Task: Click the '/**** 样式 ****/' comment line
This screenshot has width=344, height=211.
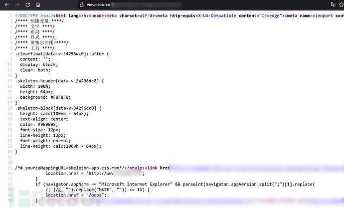Action: (35, 37)
